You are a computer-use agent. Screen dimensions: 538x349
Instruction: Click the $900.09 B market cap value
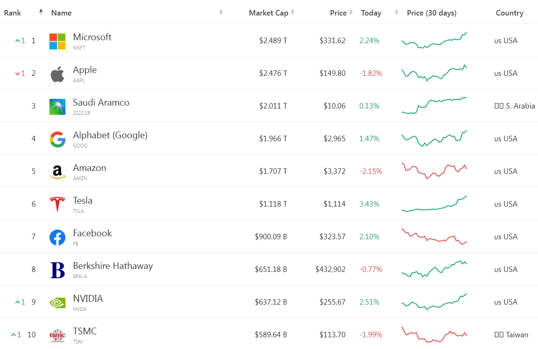(x=271, y=237)
